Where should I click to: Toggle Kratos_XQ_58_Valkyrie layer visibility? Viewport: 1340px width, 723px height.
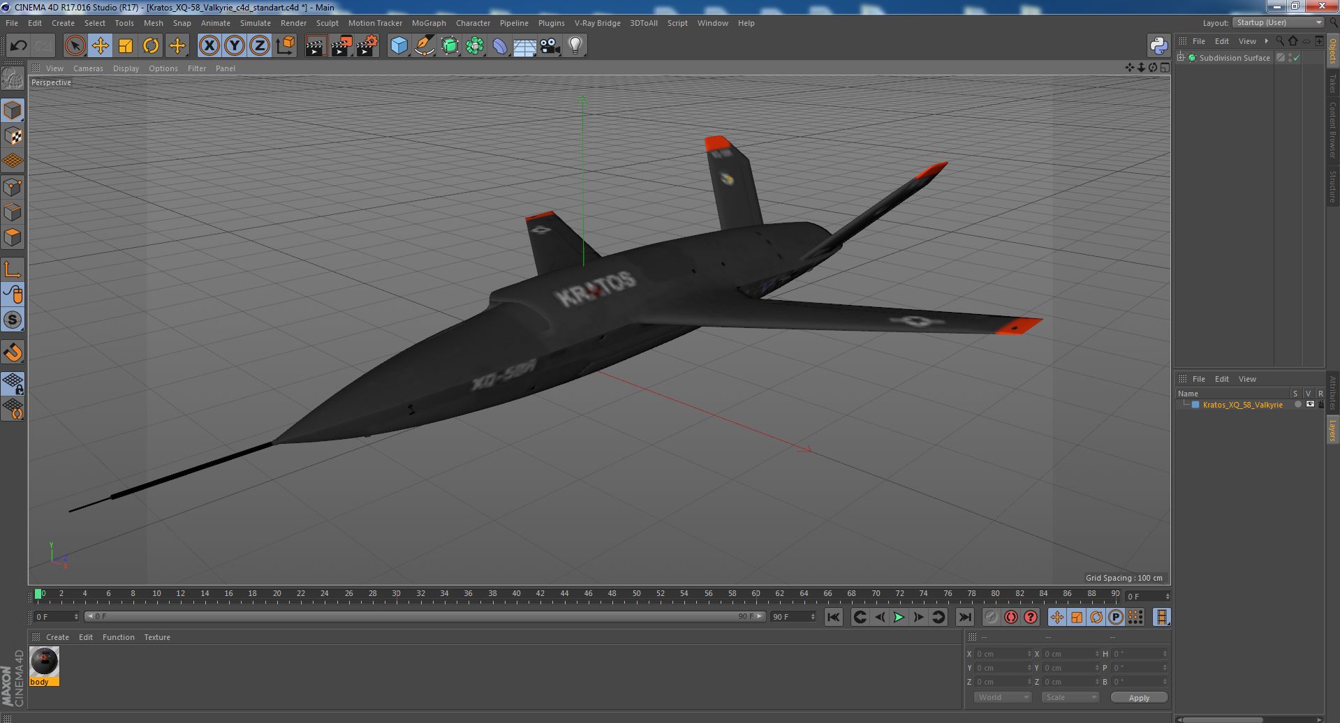click(x=1309, y=405)
